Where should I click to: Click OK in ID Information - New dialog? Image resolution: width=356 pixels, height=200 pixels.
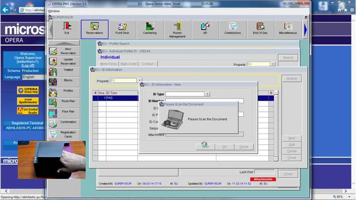[224, 147]
